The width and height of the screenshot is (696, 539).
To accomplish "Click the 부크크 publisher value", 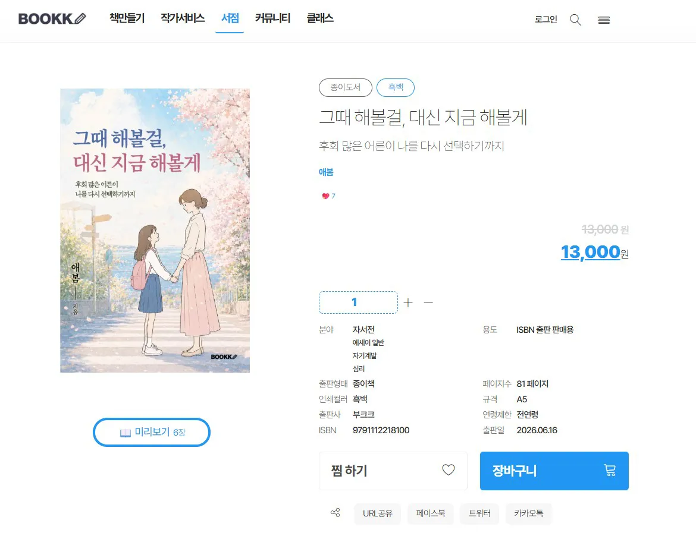I will 363,415.
